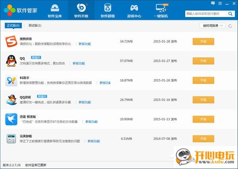Select the 正式版(6) tab
Image resolution: width=238 pixels, height=169 pixels.
[13, 26]
